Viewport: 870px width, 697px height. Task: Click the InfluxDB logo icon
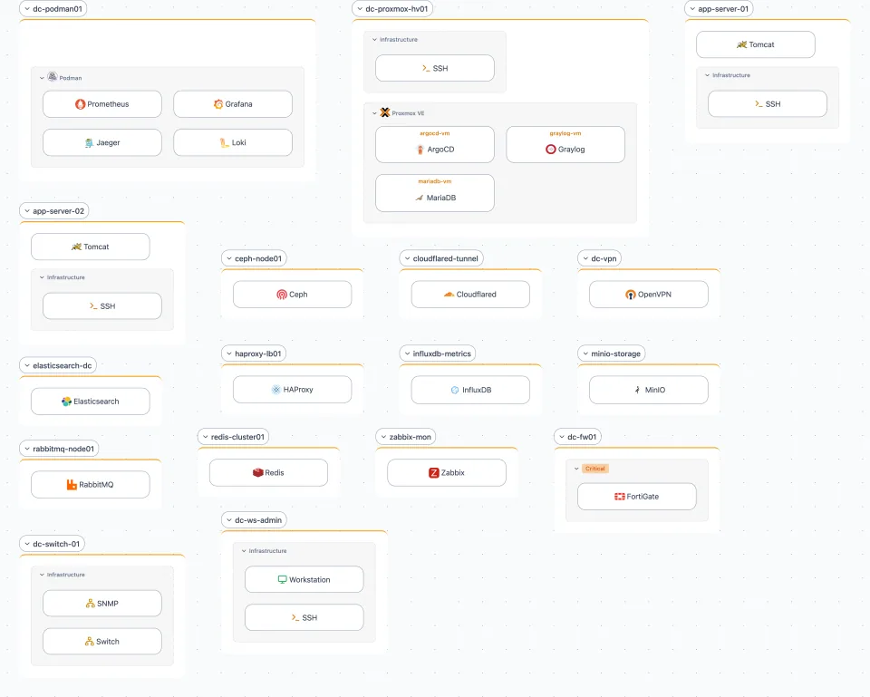point(455,390)
